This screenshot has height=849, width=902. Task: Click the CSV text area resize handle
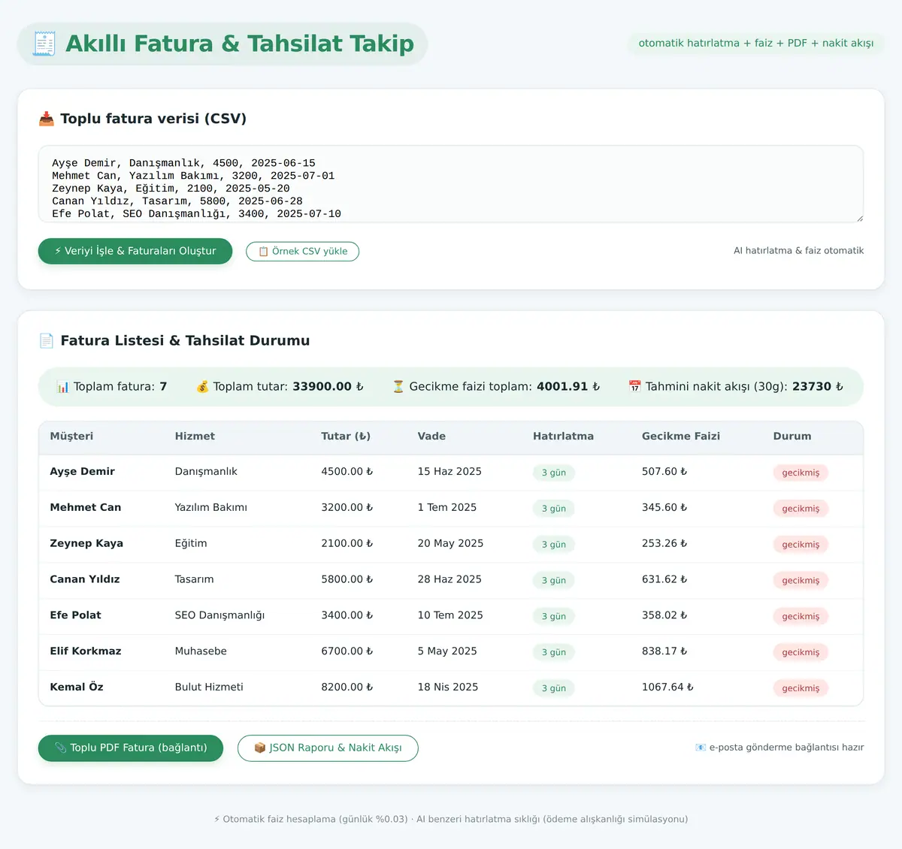[859, 218]
